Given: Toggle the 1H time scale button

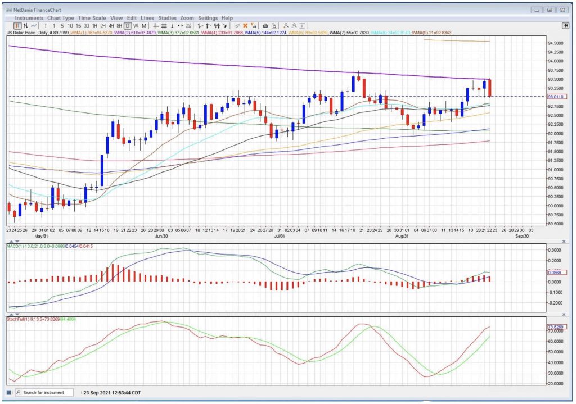Looking at the screenshot, I should (95, 25).
